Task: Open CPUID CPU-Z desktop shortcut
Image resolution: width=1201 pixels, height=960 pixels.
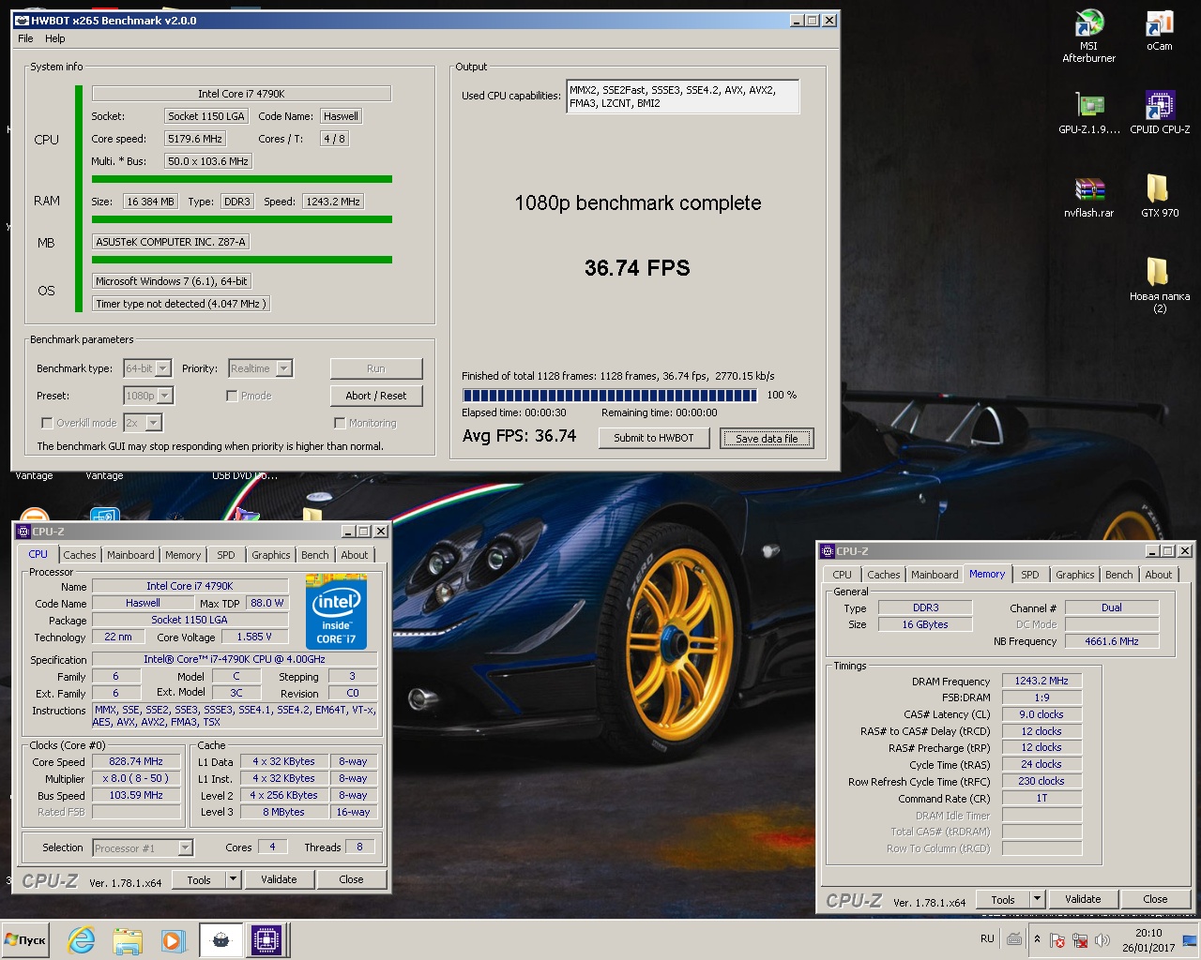Action: coord(1160,113)
